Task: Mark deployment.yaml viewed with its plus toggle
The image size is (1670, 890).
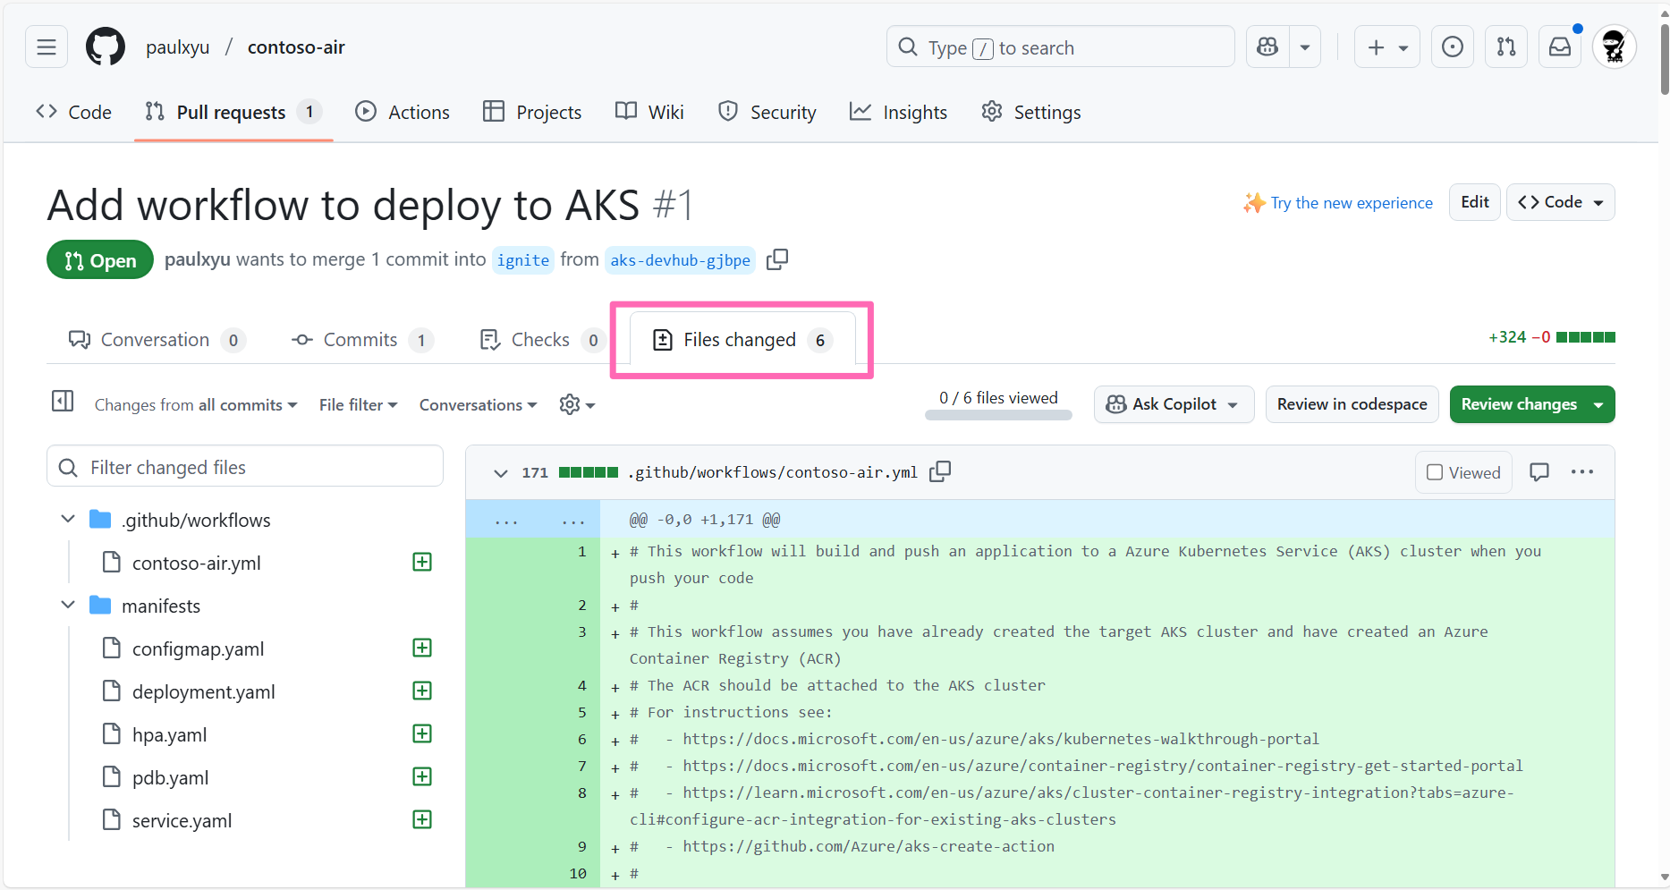Action: [x=421, y=691]
